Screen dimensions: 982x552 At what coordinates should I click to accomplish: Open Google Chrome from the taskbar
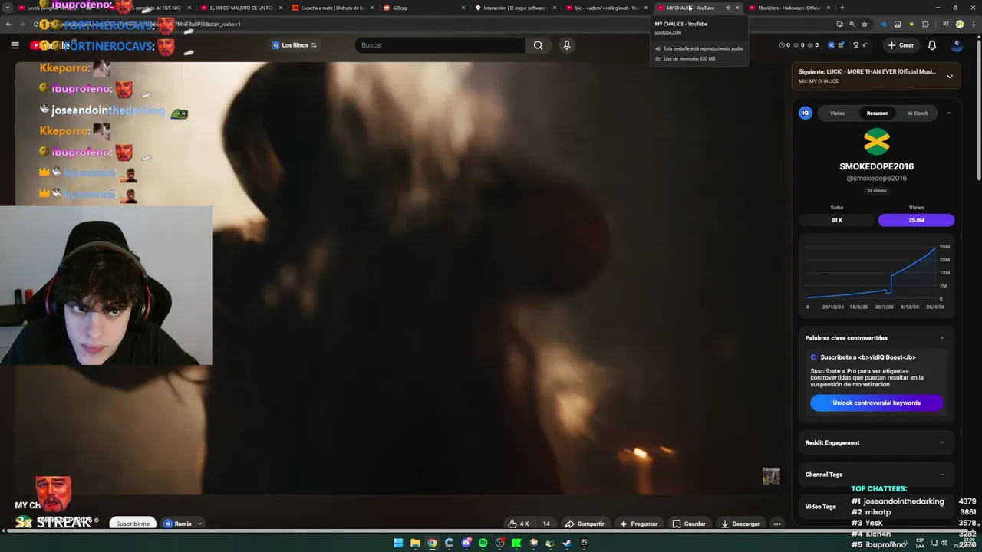point(432,543)
